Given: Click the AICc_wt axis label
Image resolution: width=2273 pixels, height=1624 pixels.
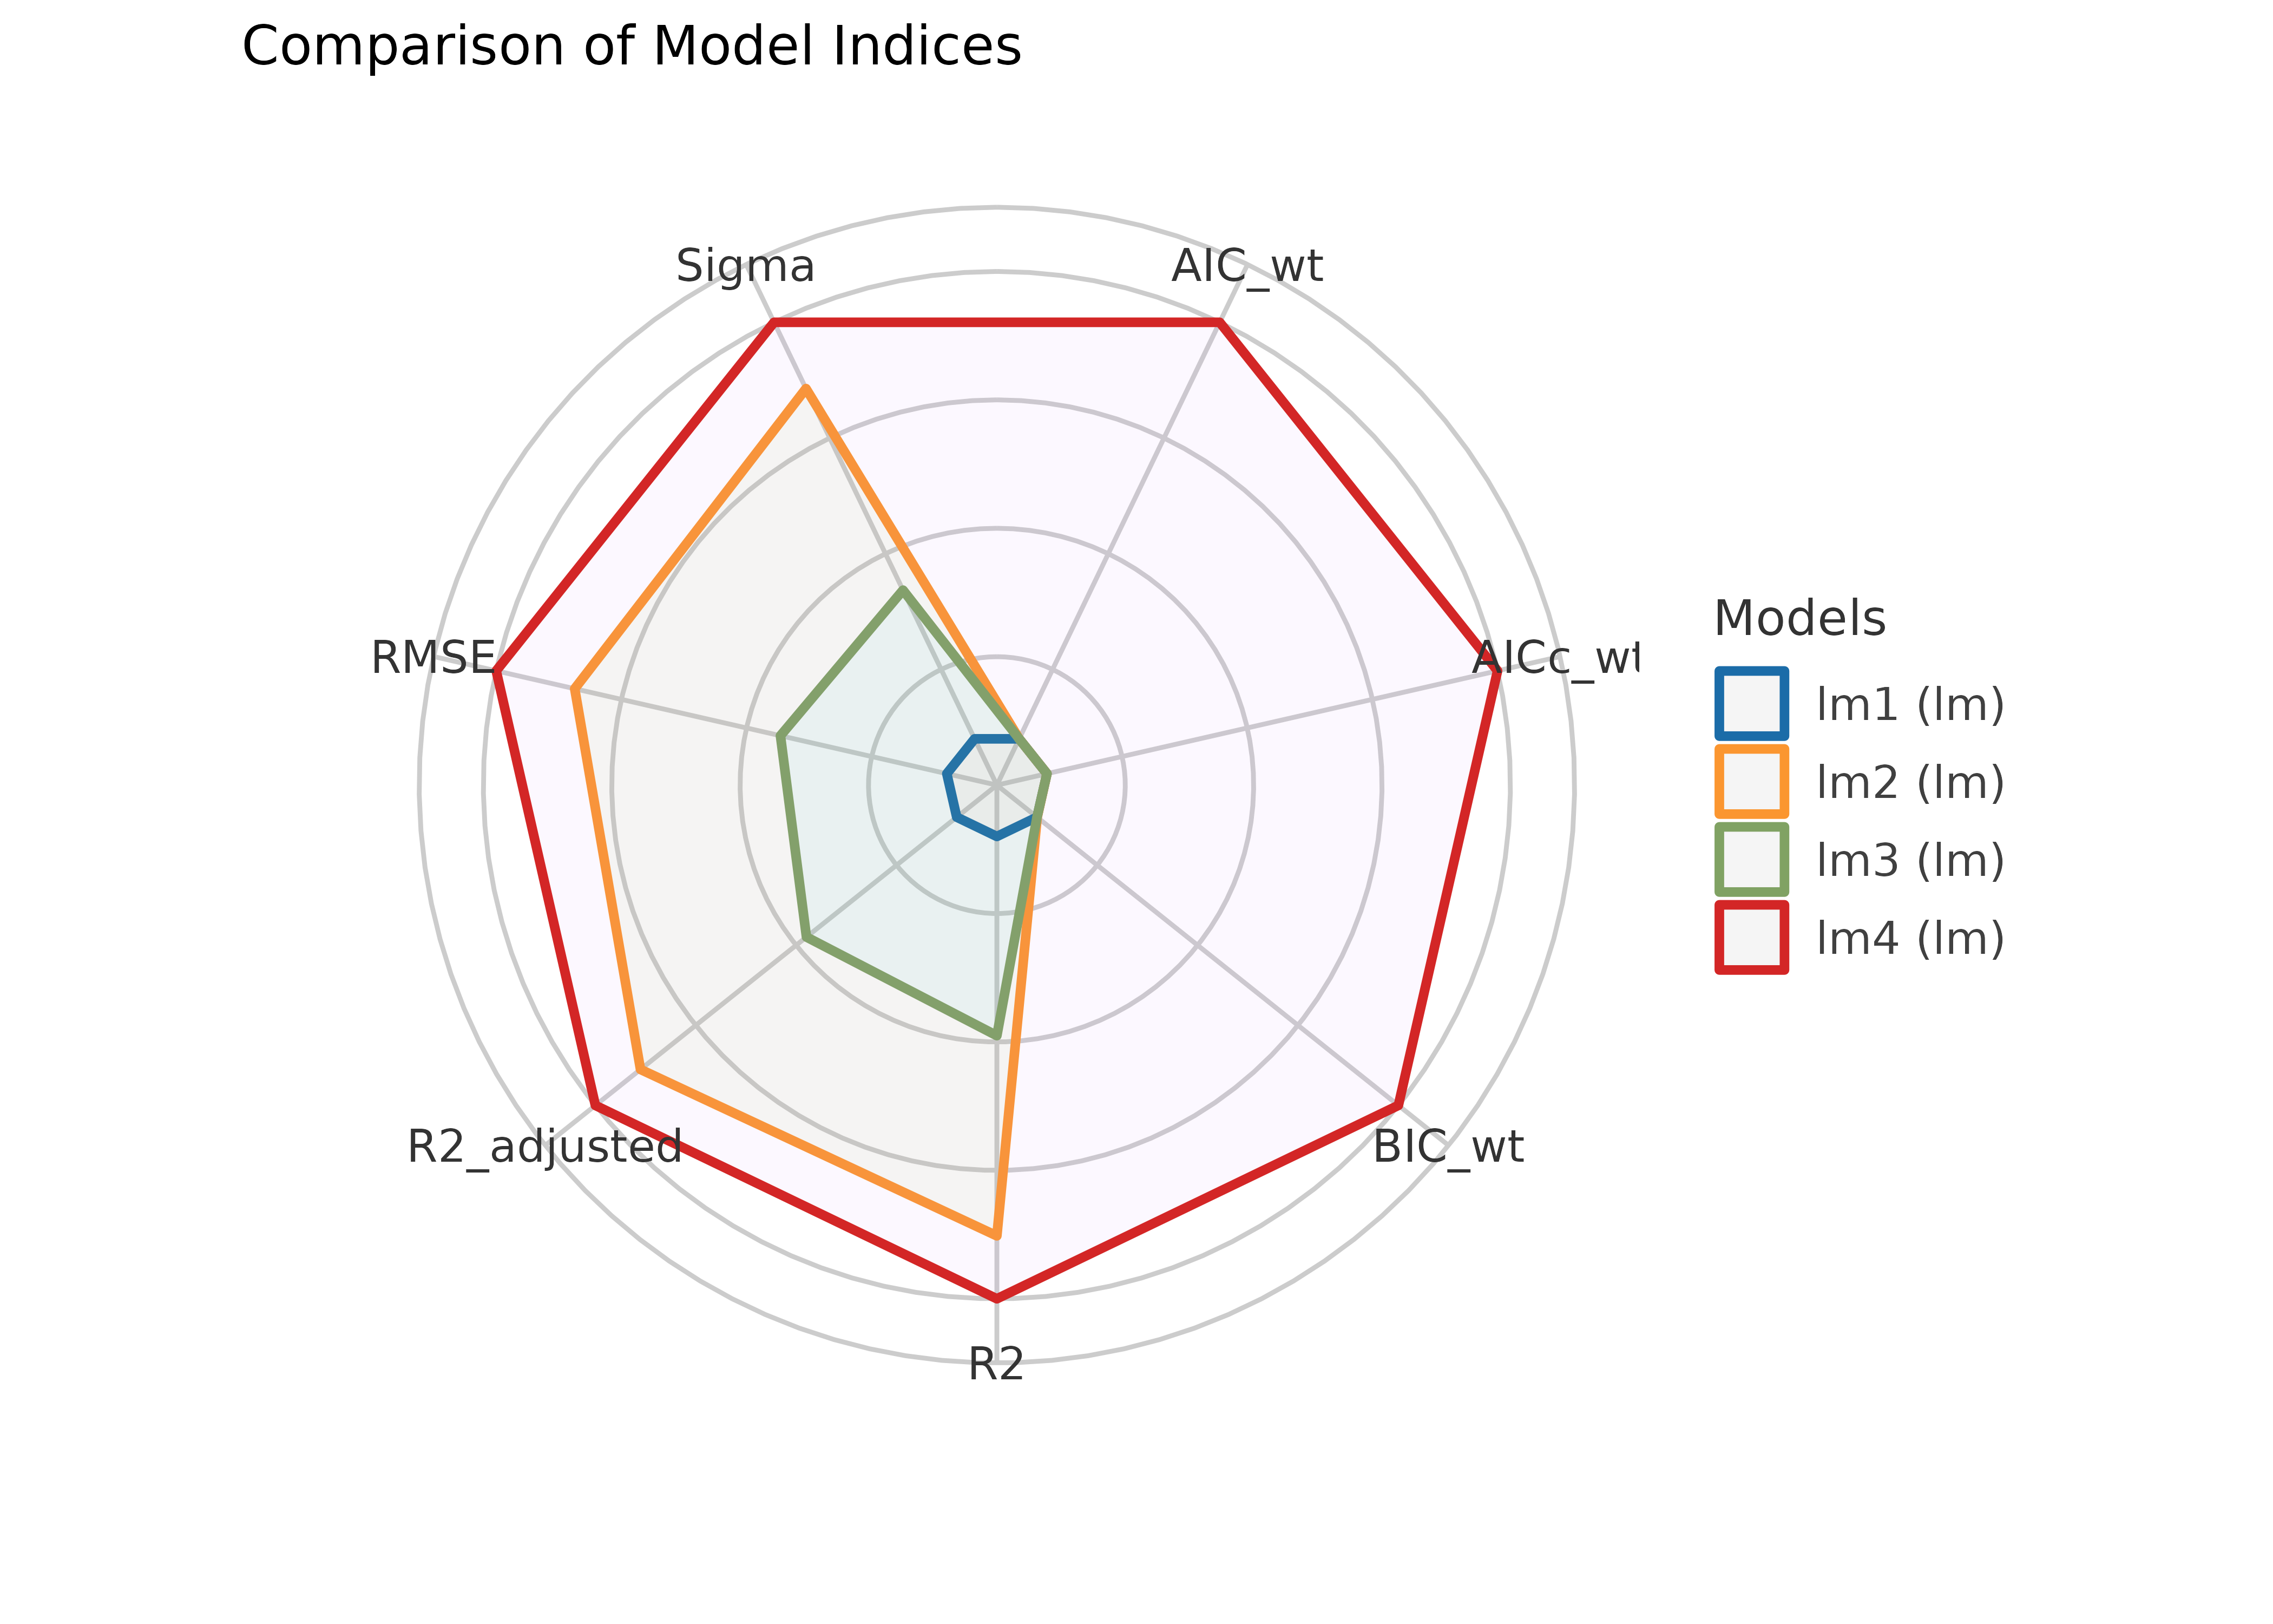Looking at the screenshot, I should pos(1555,658).
